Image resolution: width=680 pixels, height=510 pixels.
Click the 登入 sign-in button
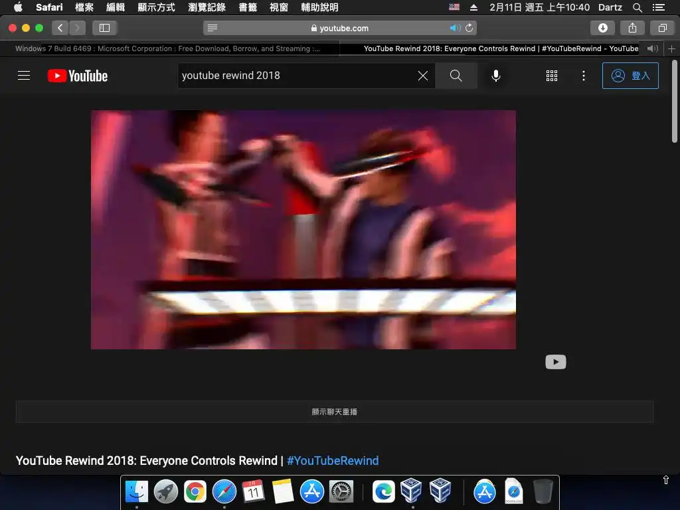(630, 76)
